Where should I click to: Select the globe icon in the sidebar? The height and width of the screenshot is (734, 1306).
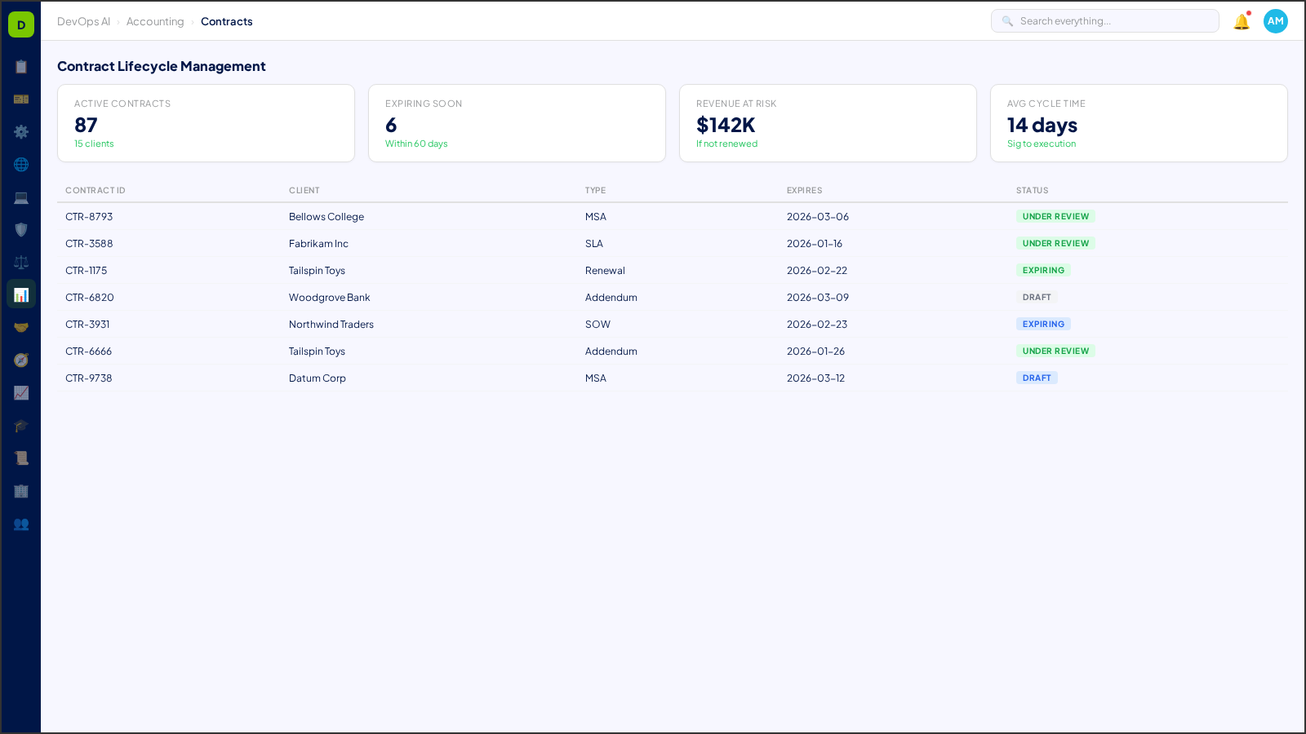[21, 165]
